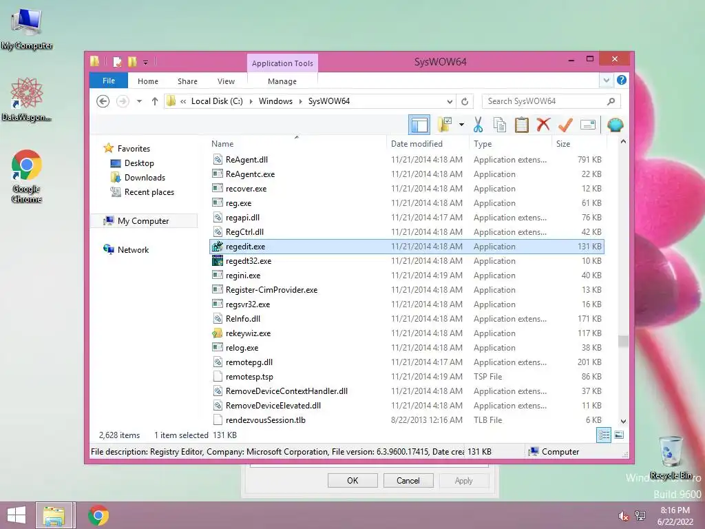Click the Properties icon in title bar

coord(117,61)
